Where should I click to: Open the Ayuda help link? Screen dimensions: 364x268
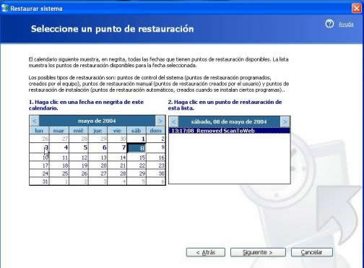click(346, 24)
